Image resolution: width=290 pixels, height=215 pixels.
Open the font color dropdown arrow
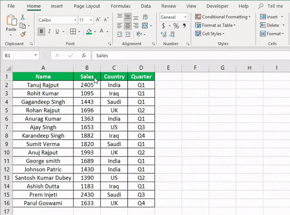tap(107, 31)
